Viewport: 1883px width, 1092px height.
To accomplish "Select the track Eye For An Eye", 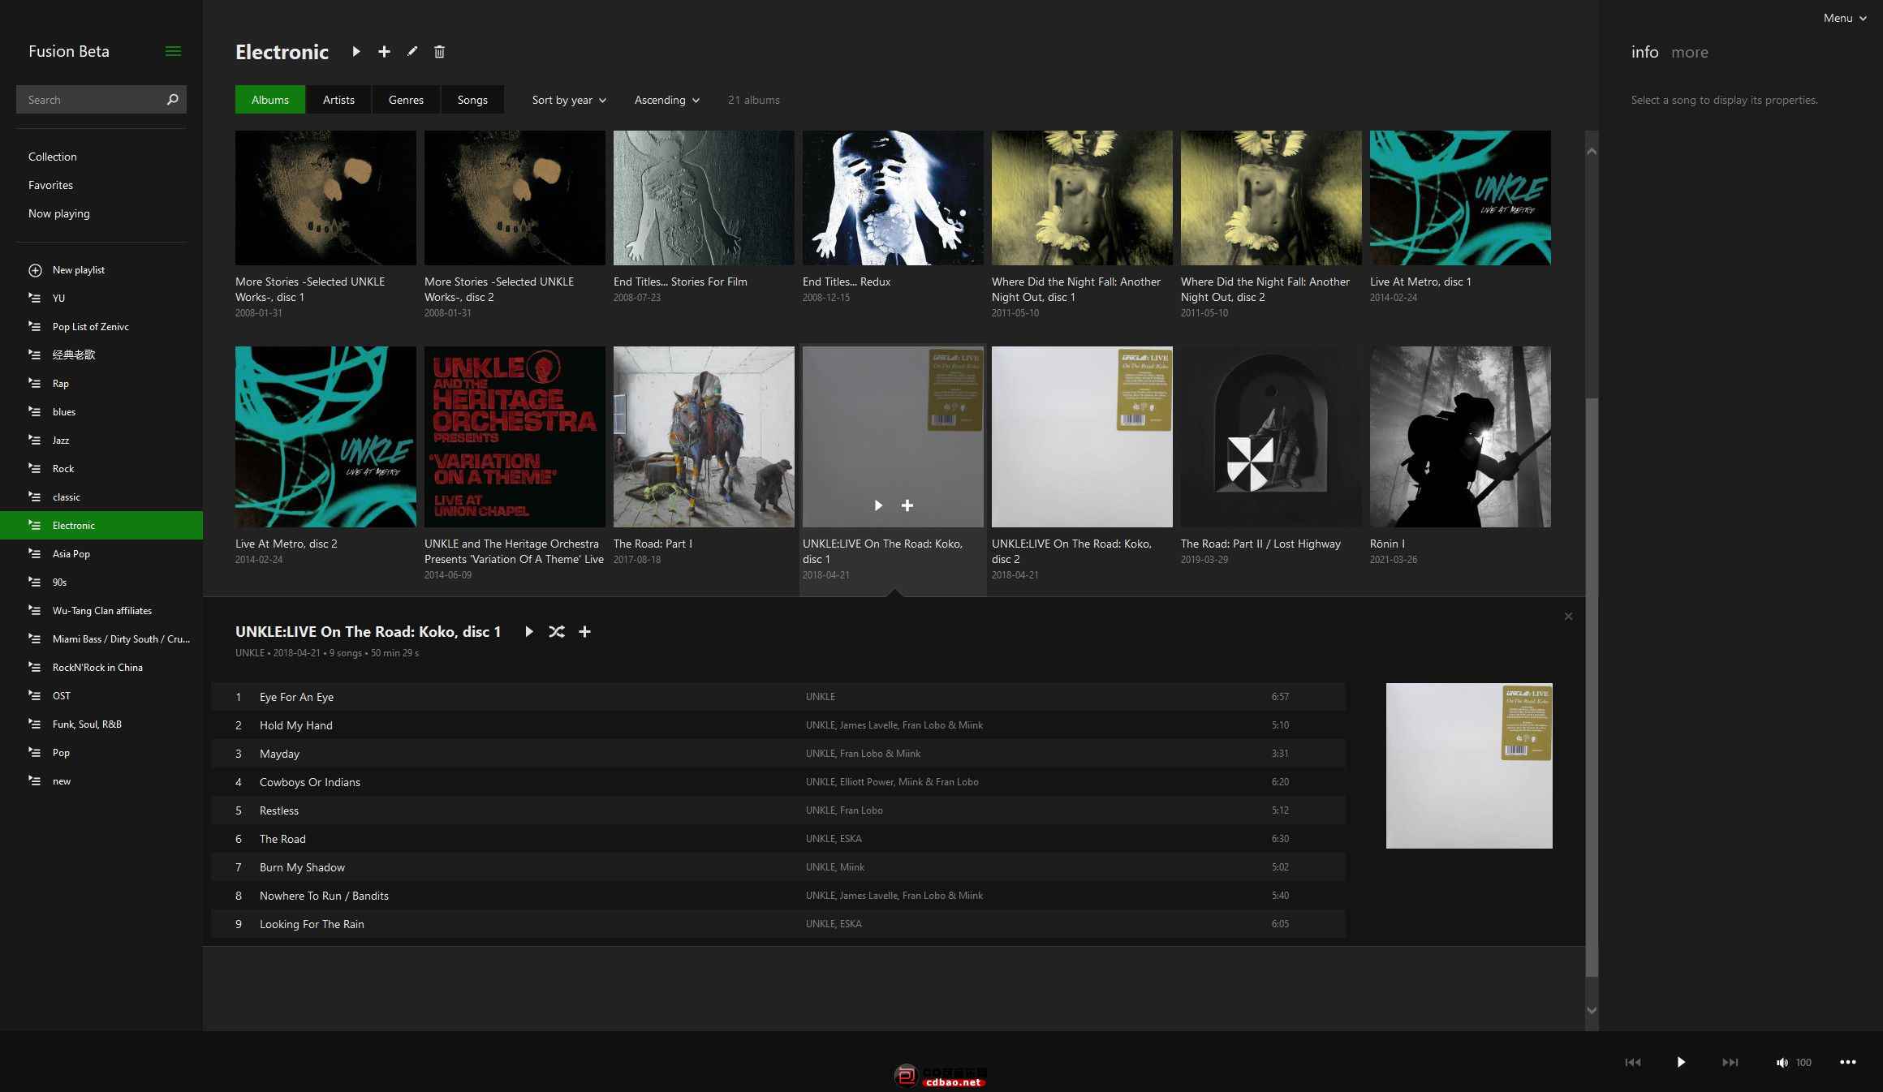I will pyautogui.click(x=778, y=697).
